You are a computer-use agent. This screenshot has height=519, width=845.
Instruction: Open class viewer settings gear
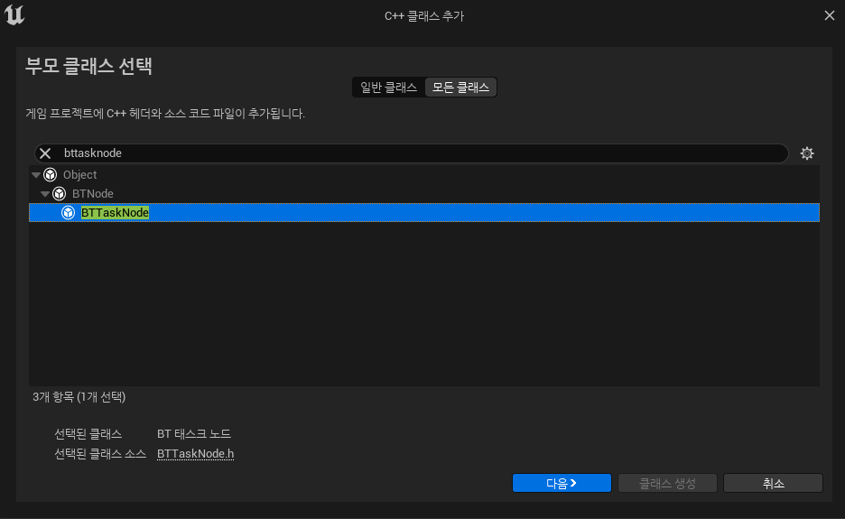(x=807, y=153)
